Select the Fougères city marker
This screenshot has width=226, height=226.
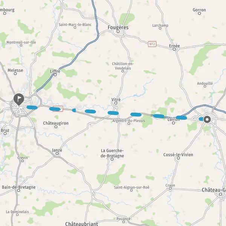(x=118, y=31)
